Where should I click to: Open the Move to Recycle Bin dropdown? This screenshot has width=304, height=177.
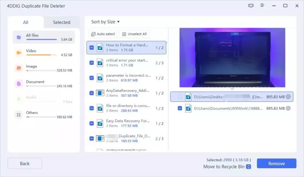tap(249, 166)
